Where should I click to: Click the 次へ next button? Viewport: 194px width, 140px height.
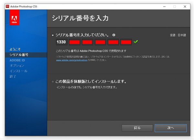pyautogui.click(x=171, y=128)
